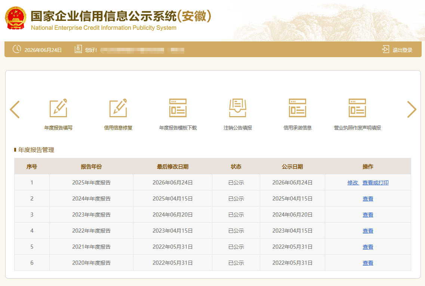Screen dimensions: 425x286
Task: Click 查看 for the 2020年年度报告 row
Action: tap(368, 263)
